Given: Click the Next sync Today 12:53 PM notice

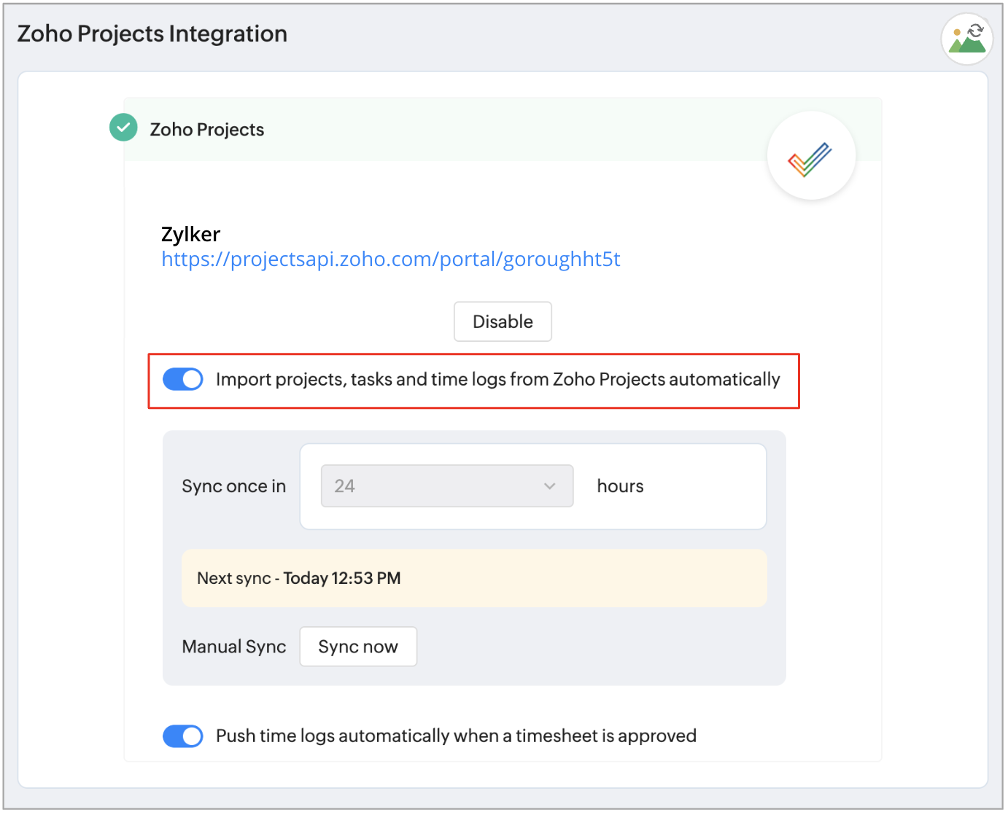Looking at the screenshot, I should 474,578.
